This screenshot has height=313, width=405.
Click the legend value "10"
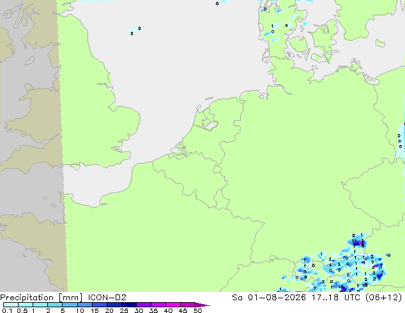click(80, 310)
